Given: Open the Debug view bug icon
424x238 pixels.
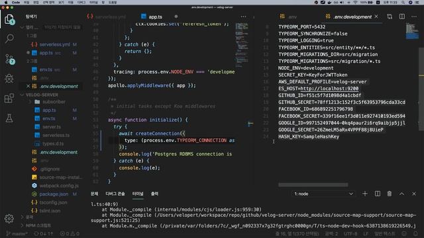Looking at the screenshot, I should coord(9,79).
